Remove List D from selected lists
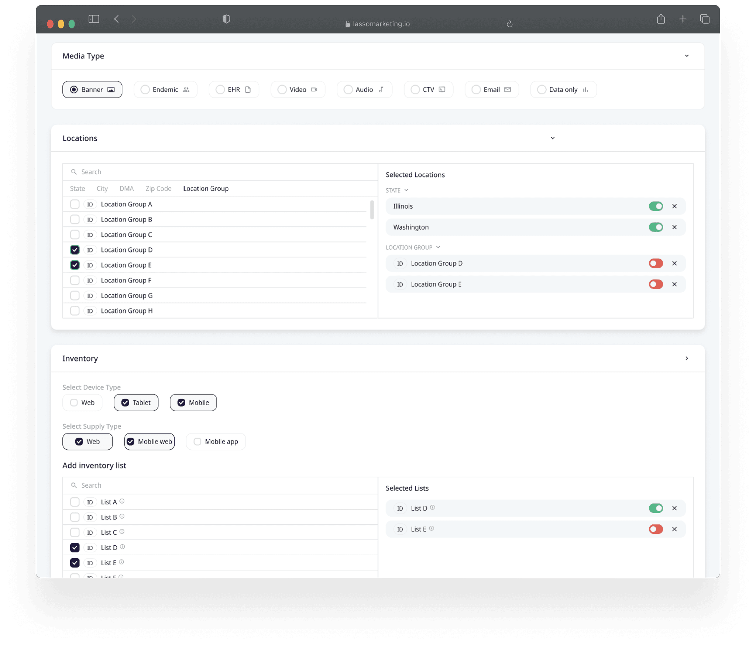The height and width of the screenshot is (645, 756). (x=674, y=508)
